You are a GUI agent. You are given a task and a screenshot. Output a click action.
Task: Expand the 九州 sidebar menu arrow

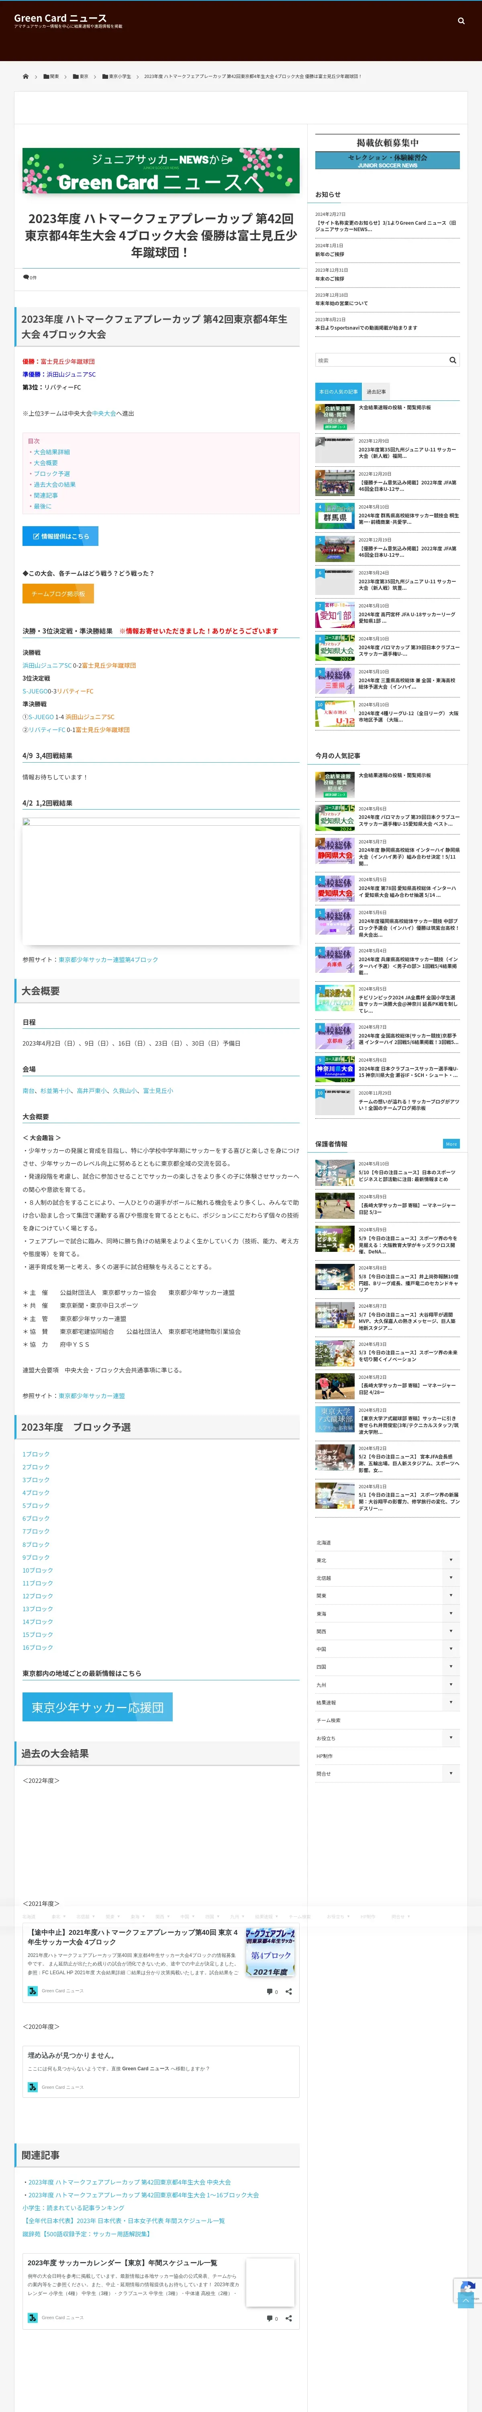click(450, 1684)
